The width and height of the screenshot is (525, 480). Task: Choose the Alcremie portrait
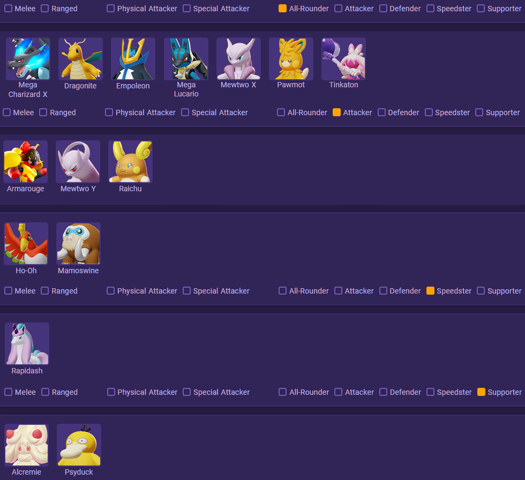26,445
